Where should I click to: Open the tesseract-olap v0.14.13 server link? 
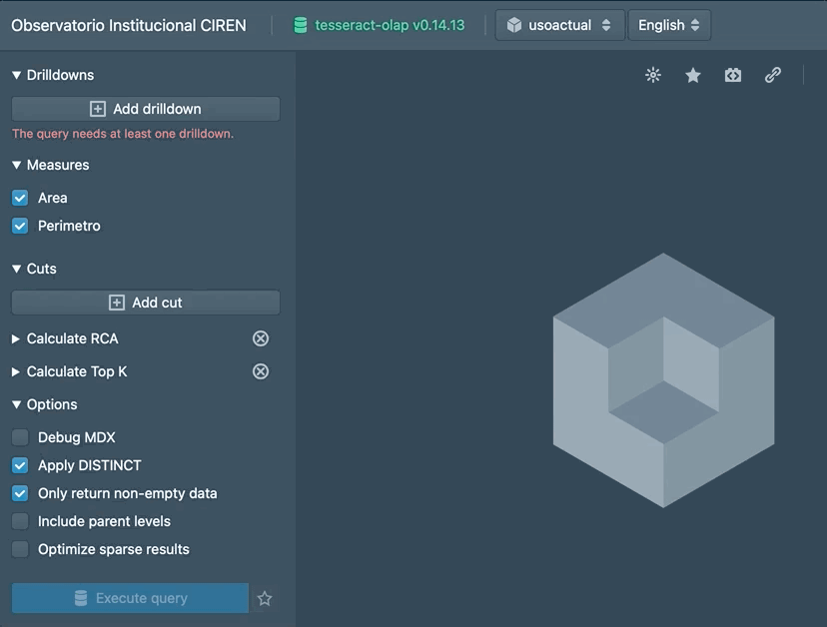pos(390,25)
